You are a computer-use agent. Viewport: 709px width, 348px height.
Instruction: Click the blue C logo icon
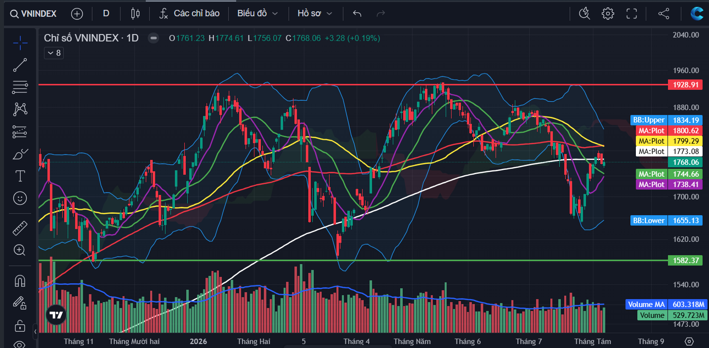(697, 13)
